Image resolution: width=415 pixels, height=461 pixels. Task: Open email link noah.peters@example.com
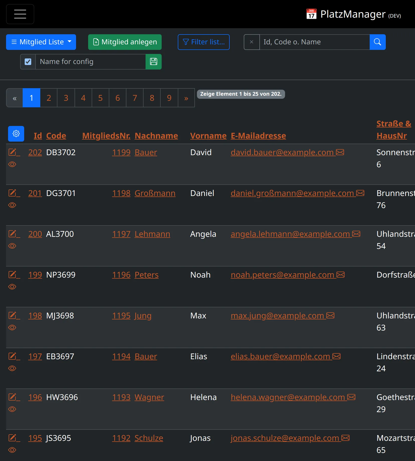click(283, 275)
